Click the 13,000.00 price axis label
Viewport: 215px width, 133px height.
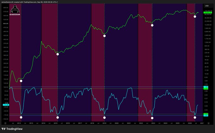click(208, 25)
